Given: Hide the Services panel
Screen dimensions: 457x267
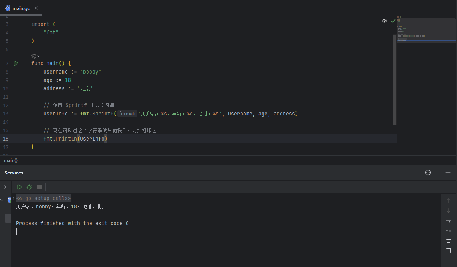Looking at the screenshot, I should coord(448,173).
